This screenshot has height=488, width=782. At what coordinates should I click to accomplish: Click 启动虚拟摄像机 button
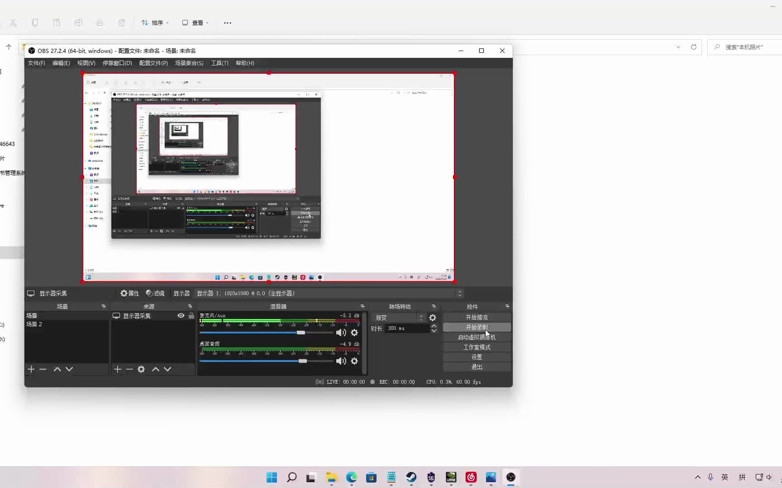pos(477,338)
